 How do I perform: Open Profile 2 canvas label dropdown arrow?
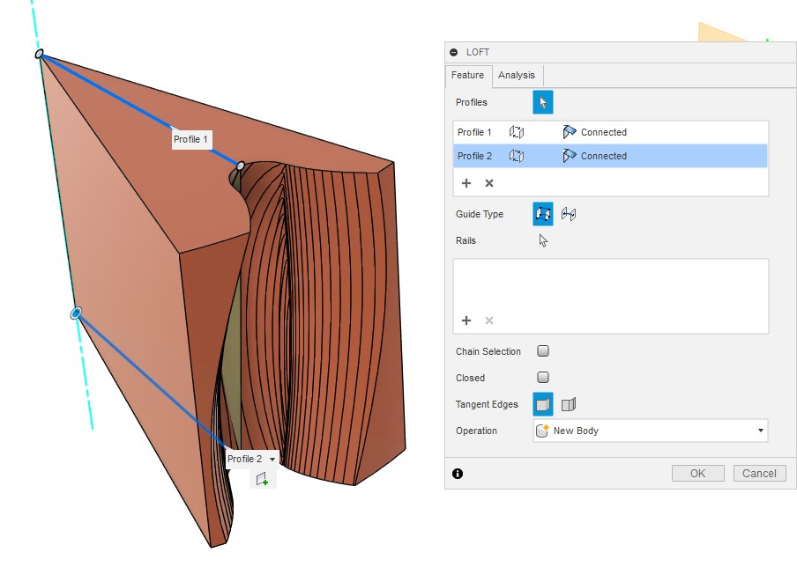pos(272,460)
